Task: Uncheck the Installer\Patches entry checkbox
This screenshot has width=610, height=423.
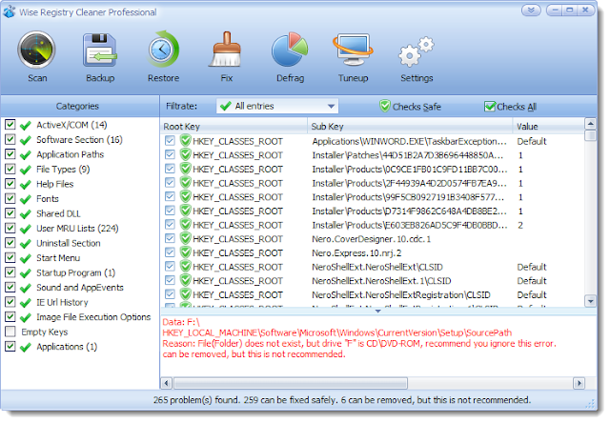Action: point(170,154)
